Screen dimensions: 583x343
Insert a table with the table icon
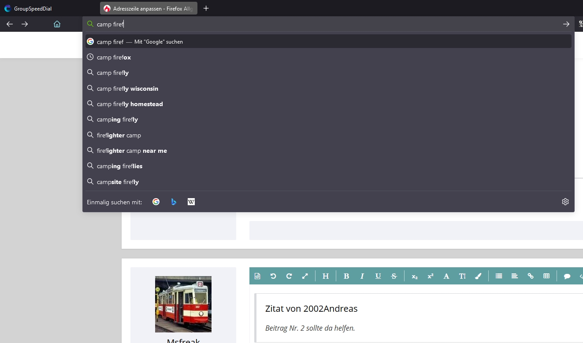click(546, 276)
